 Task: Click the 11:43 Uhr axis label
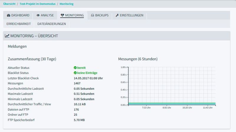pos(208,108)
